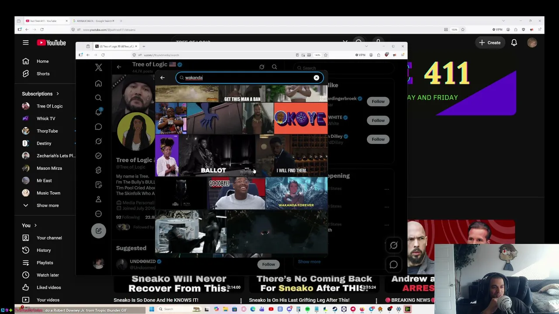This screenshot has height=314, width=559.
Task: Open the YouTube guide hamburger menu
Action: pyautogui.click(x=26, y=43)
